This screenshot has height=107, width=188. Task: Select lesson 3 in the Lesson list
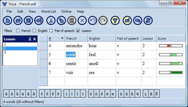pyautogui.click(x=20, y=52)
